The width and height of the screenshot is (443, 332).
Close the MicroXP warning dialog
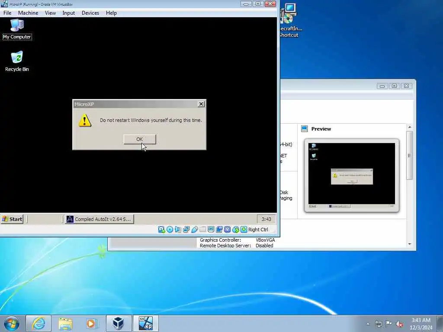[x=201, y=104]
